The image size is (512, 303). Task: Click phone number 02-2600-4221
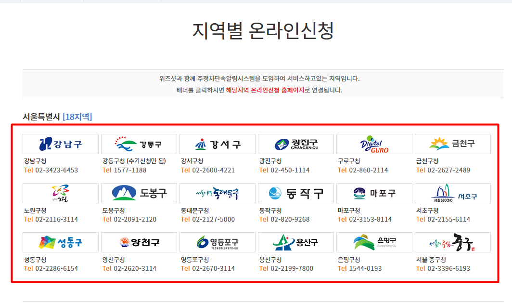pyautogui.click(x=213, y=170)
